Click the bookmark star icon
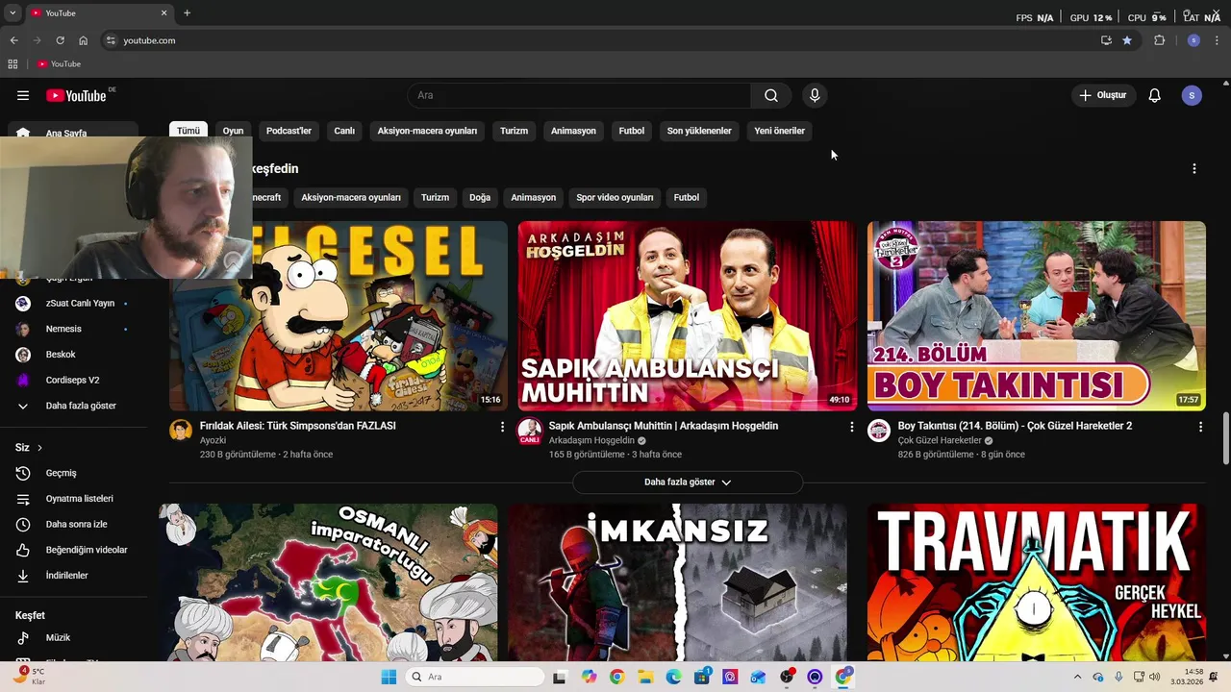The width and height of the screenshot is (1231, 692). coord(1127,40)
